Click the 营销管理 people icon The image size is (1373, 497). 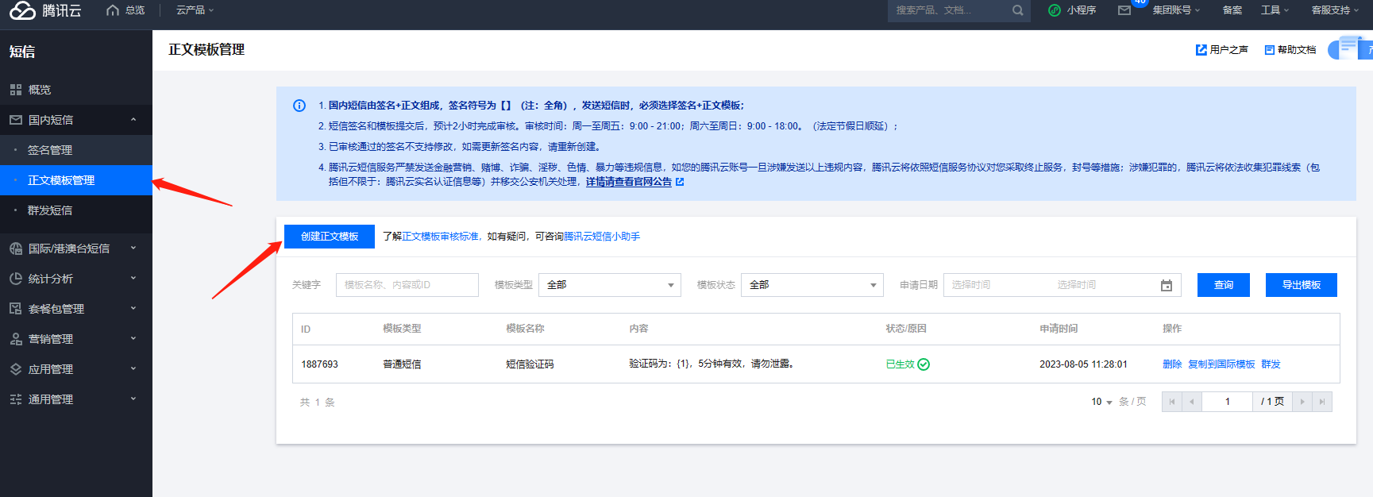tap(16, 339)
